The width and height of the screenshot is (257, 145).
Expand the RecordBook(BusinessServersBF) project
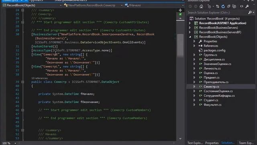pyautogui.click(x=190, y=32)
